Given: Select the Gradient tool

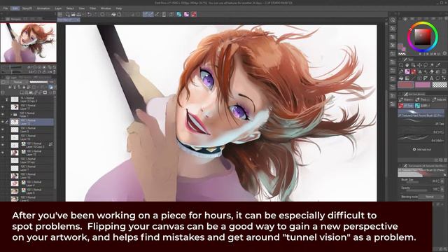Looking at the screenshot, I should [407, 78].
